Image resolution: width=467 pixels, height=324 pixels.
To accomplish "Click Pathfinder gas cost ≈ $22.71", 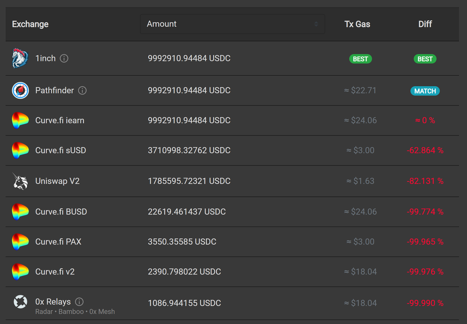I will coord(360,91).
